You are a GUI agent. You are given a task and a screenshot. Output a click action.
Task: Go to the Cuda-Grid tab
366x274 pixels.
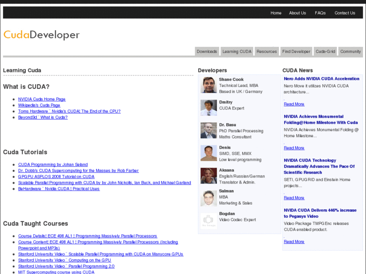[325, 52]
